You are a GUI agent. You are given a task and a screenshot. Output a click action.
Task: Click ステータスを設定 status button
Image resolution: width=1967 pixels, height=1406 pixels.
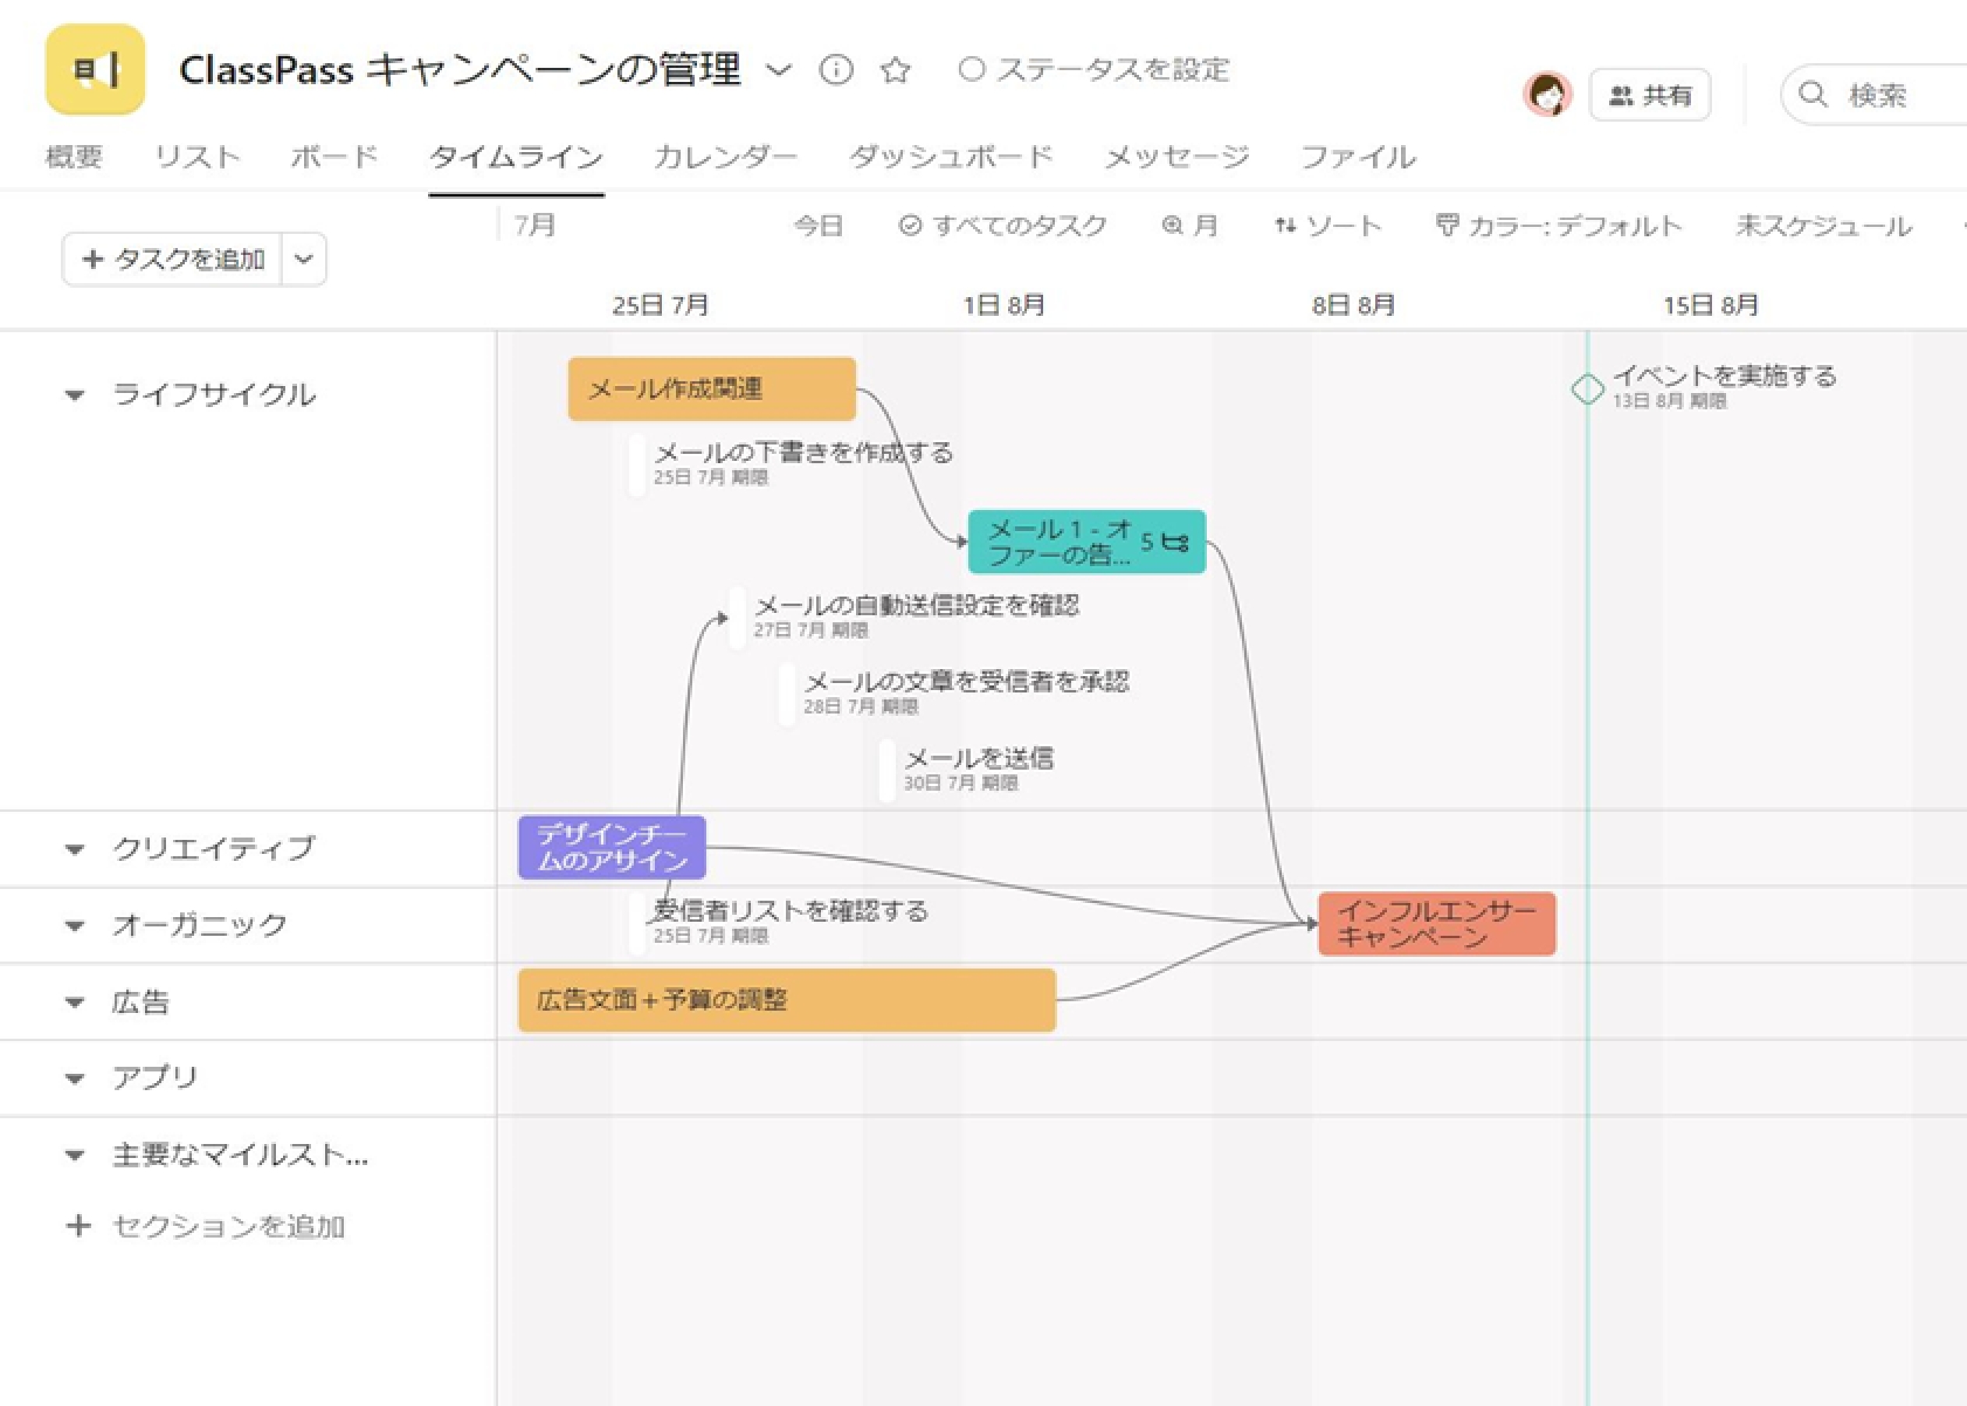(x=1094, y=69)
